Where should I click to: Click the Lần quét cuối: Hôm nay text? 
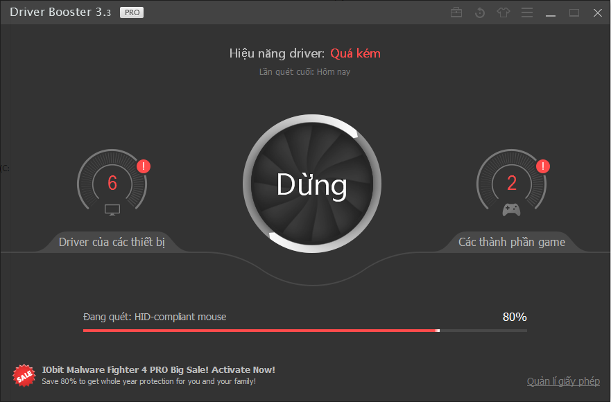[304, 71]
